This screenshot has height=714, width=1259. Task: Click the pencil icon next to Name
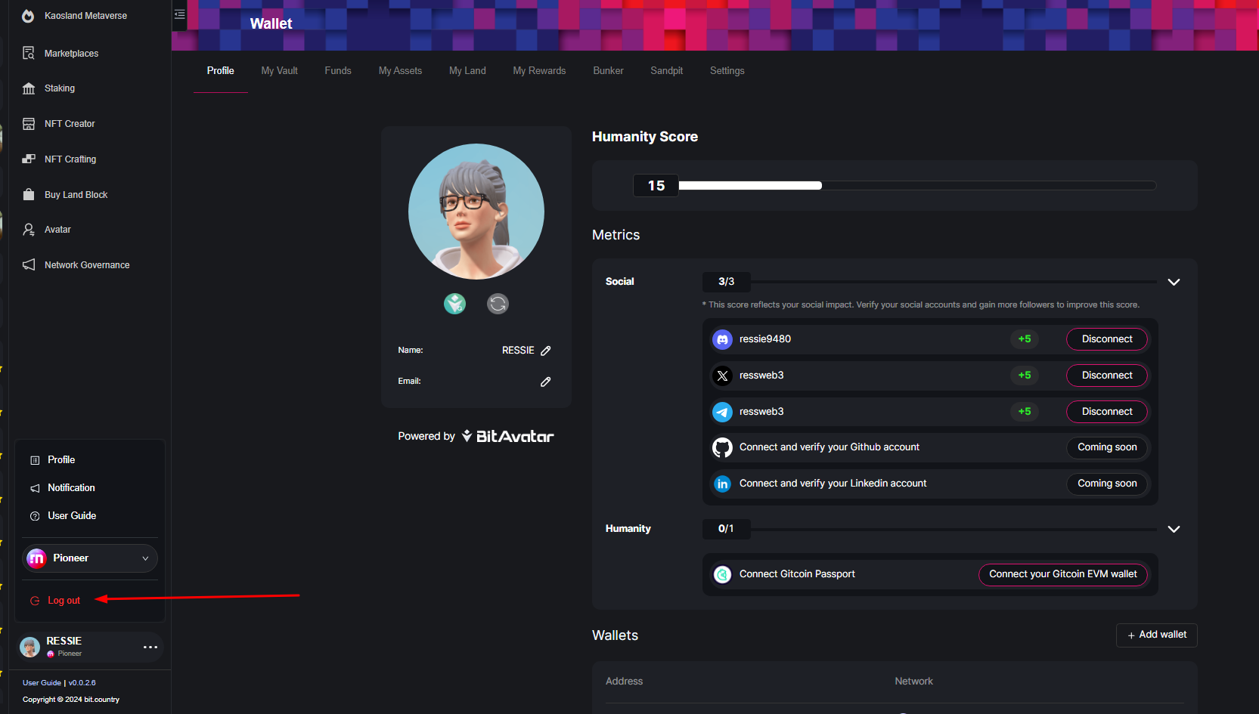(x=546, y=351)
